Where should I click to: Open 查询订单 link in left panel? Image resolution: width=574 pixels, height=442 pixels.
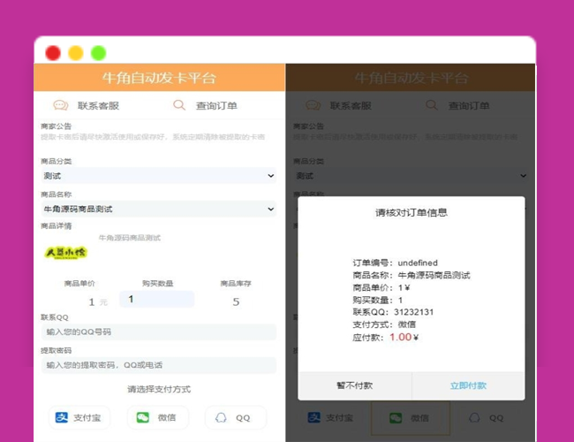[x=216, y=106]
